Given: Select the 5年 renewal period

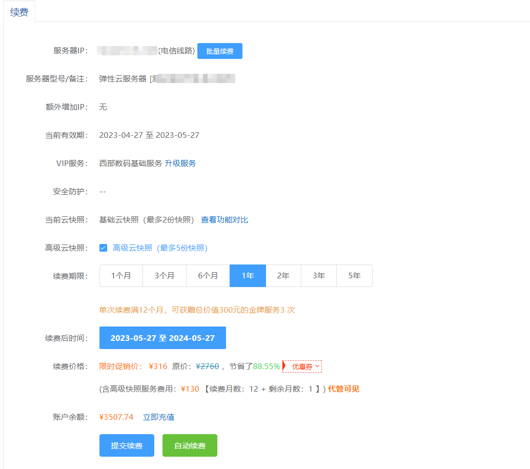Looking at the screenshot, I should 354,276.
